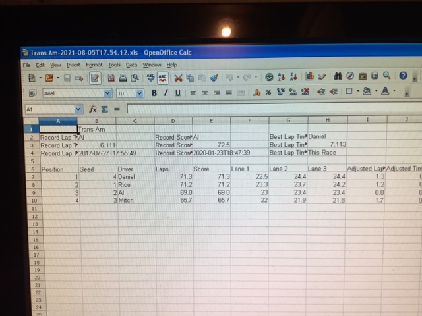Click Sort Ascending icon
Viewport: 422px width, 316px height.
coord(282,77)
